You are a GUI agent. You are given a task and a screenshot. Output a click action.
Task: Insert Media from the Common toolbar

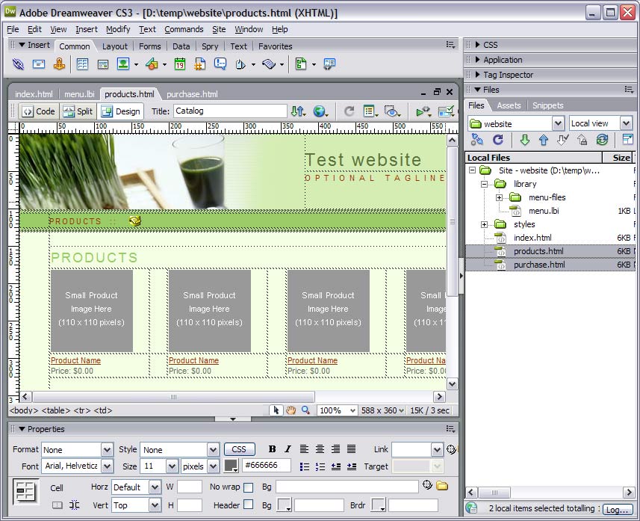click(x=152, y=64)
